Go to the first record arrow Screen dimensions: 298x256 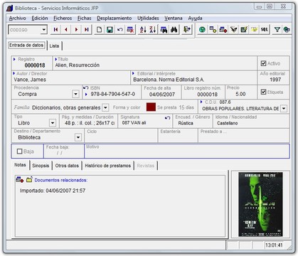pyautogui.click(x=55, y=30)
